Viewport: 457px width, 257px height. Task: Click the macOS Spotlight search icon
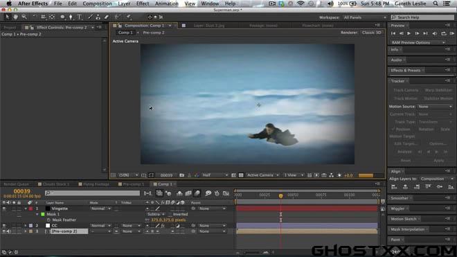436,3
